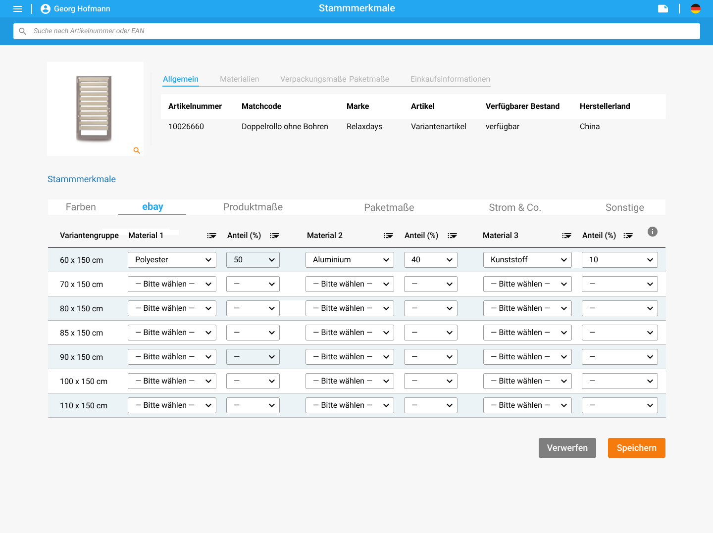This screenshot has height=533, width=713.
Task: Click the Verfügbarer Bestand column header
Action: pos(522,106)
